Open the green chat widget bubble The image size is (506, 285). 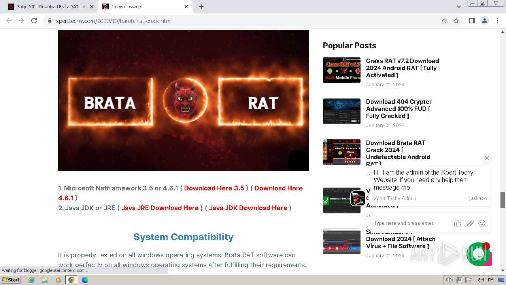point(479,254)
